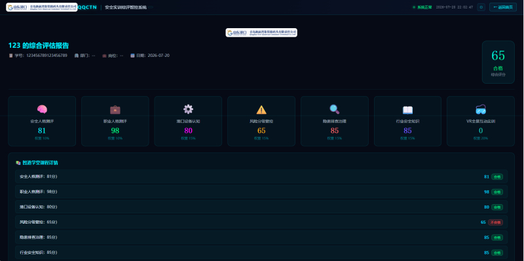Click the date value 2026-07-20

159,56
